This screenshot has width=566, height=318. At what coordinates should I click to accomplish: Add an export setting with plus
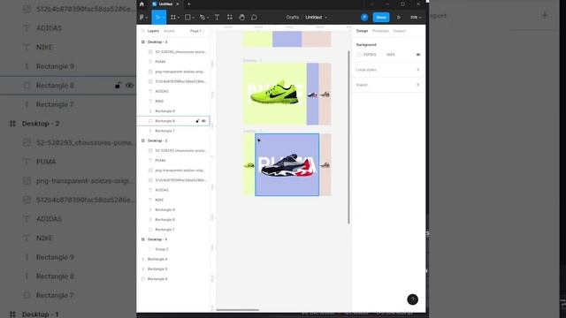[418, 85]
